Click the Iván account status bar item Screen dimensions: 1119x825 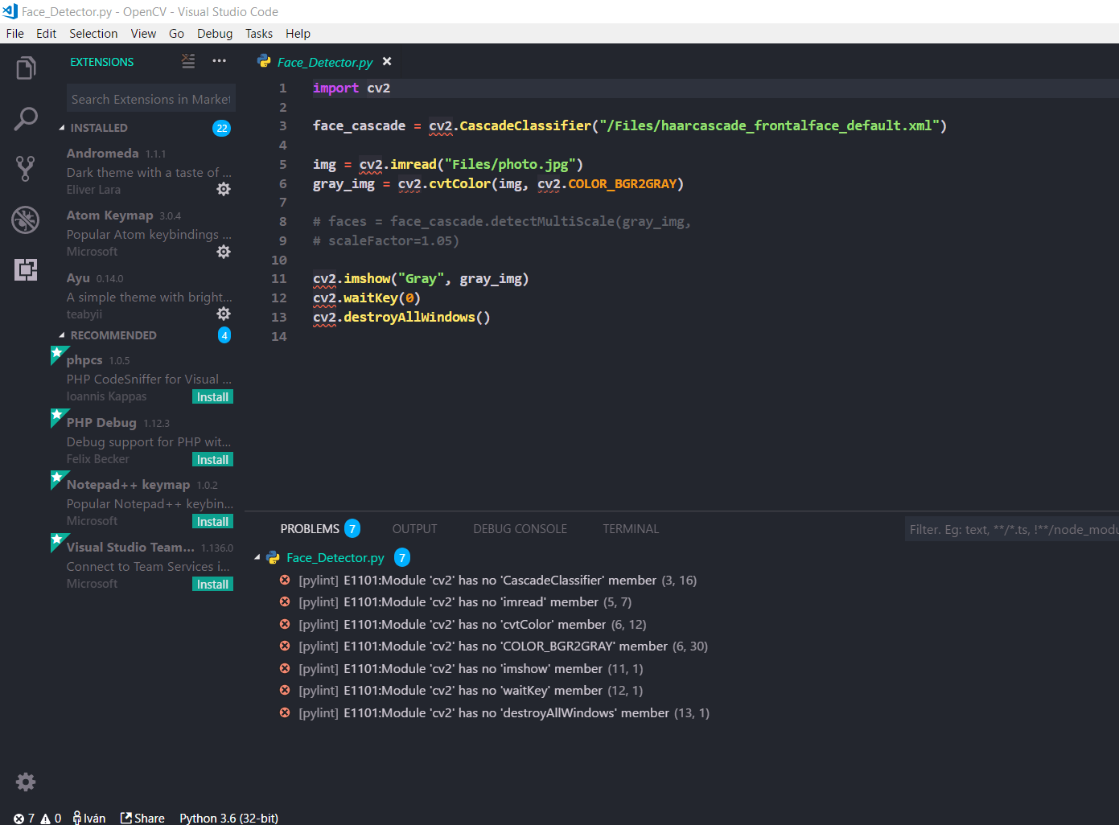click(x=89, y=818)
